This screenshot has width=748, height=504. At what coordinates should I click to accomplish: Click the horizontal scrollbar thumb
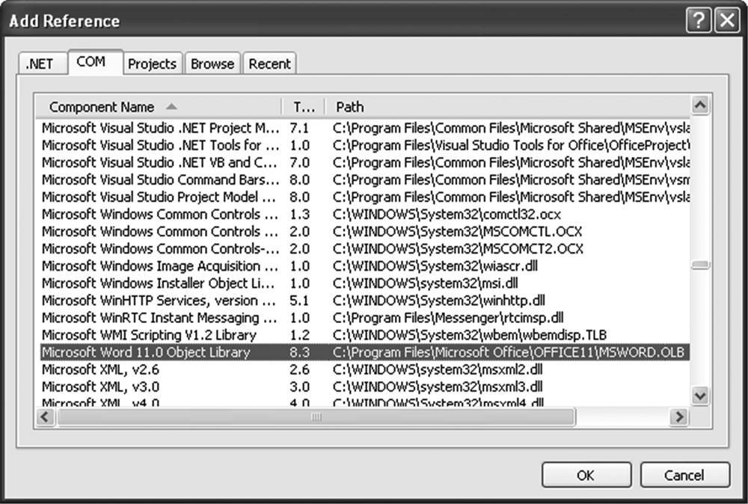[316, 417]
